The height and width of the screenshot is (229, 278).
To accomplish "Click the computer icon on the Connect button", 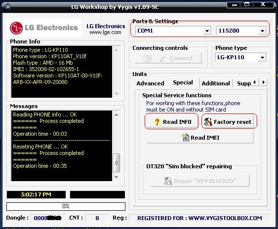I will coord(148,58).
